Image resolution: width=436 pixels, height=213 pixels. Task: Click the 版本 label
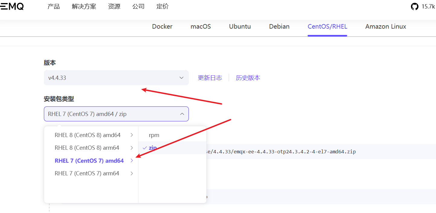[50, 63]
